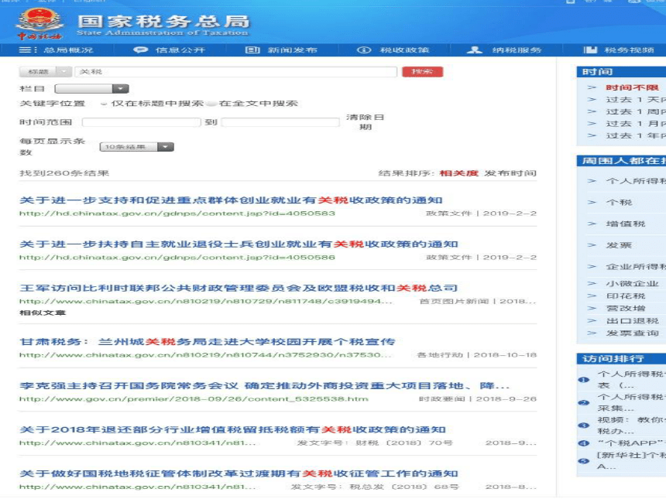666x499 pixels.
Task: Open the 甘肃税务 兰州 result title
Action: click(x=208, y=342)
